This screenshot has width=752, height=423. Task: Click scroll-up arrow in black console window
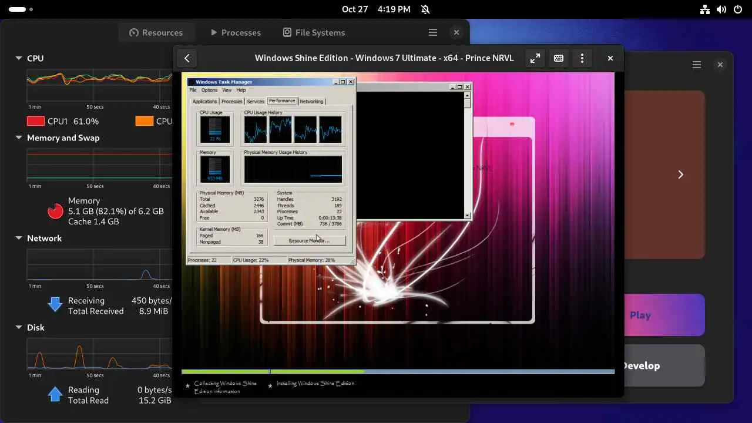468,96
